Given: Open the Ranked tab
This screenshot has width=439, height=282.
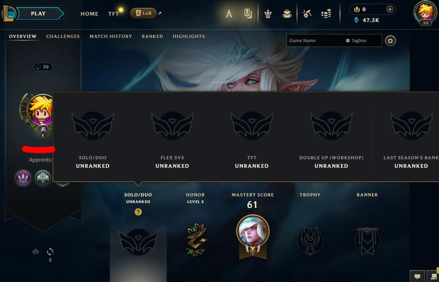Looking at the screenshot, I should point(153,36).
